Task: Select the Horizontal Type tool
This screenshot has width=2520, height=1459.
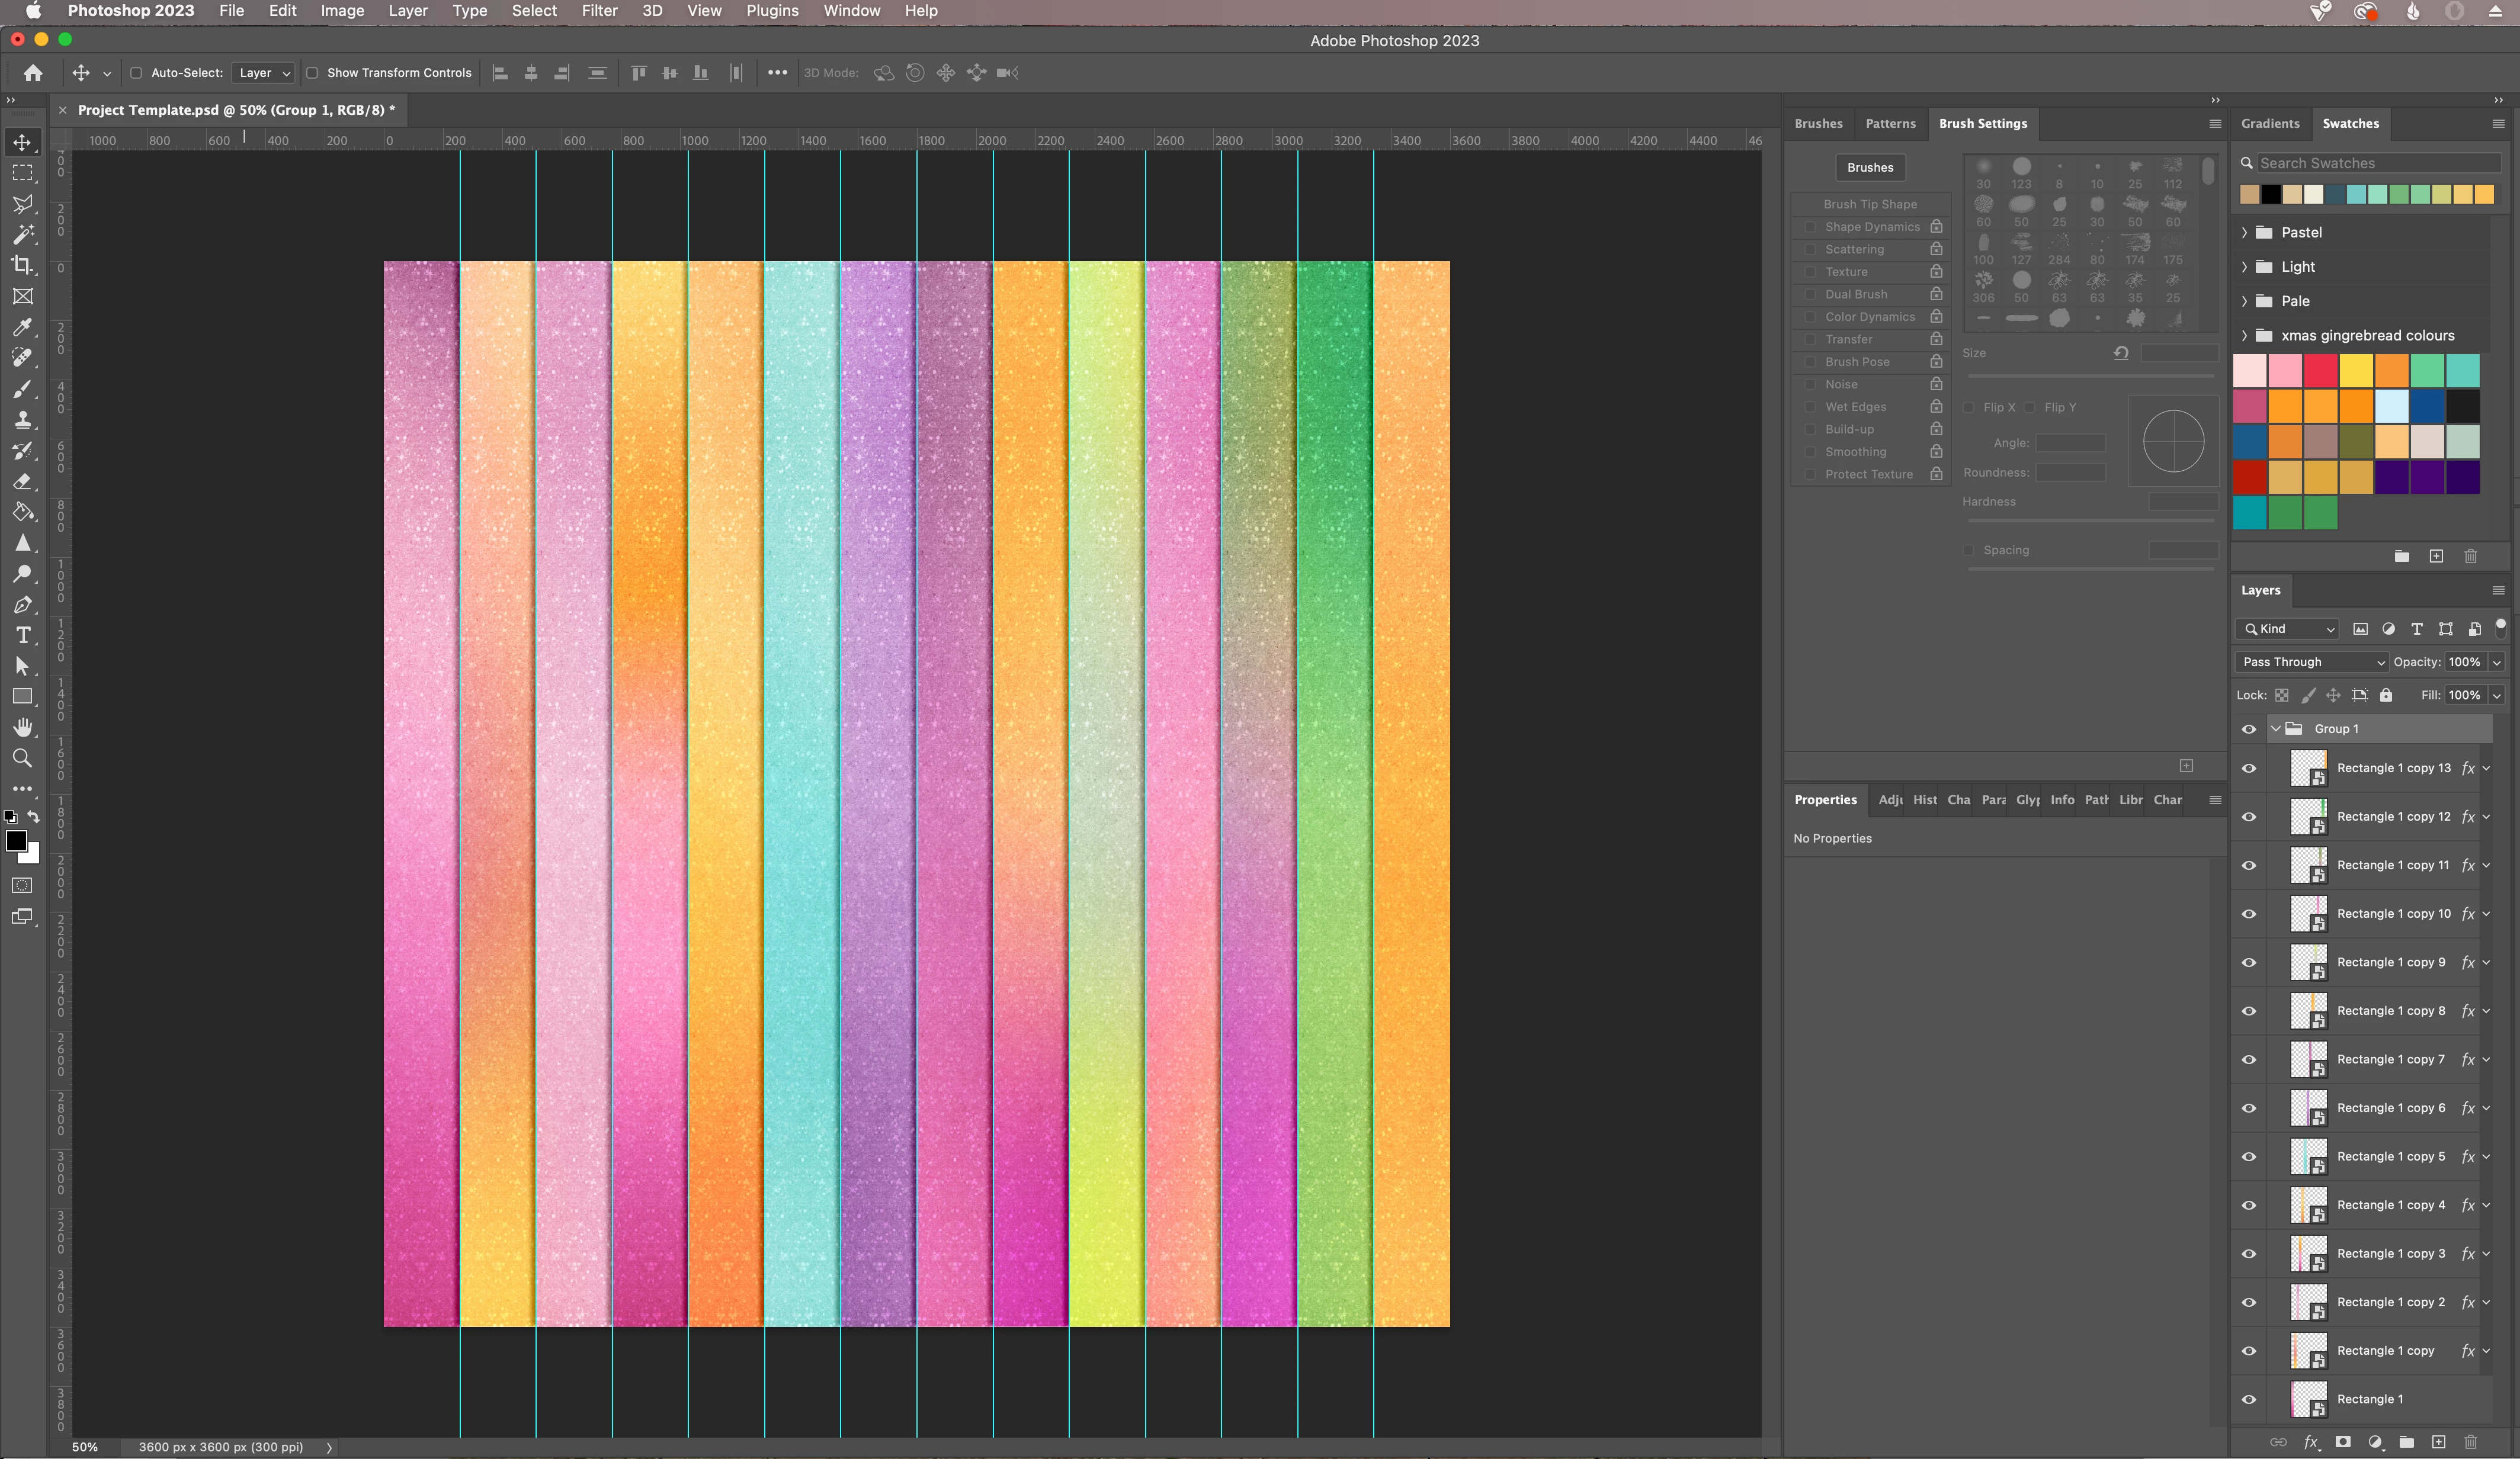Action: 22,635
